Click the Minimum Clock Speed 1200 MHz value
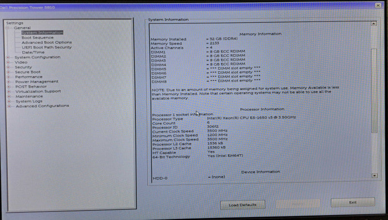The height and width of the screenshot is (220, 388). (217, 135)
